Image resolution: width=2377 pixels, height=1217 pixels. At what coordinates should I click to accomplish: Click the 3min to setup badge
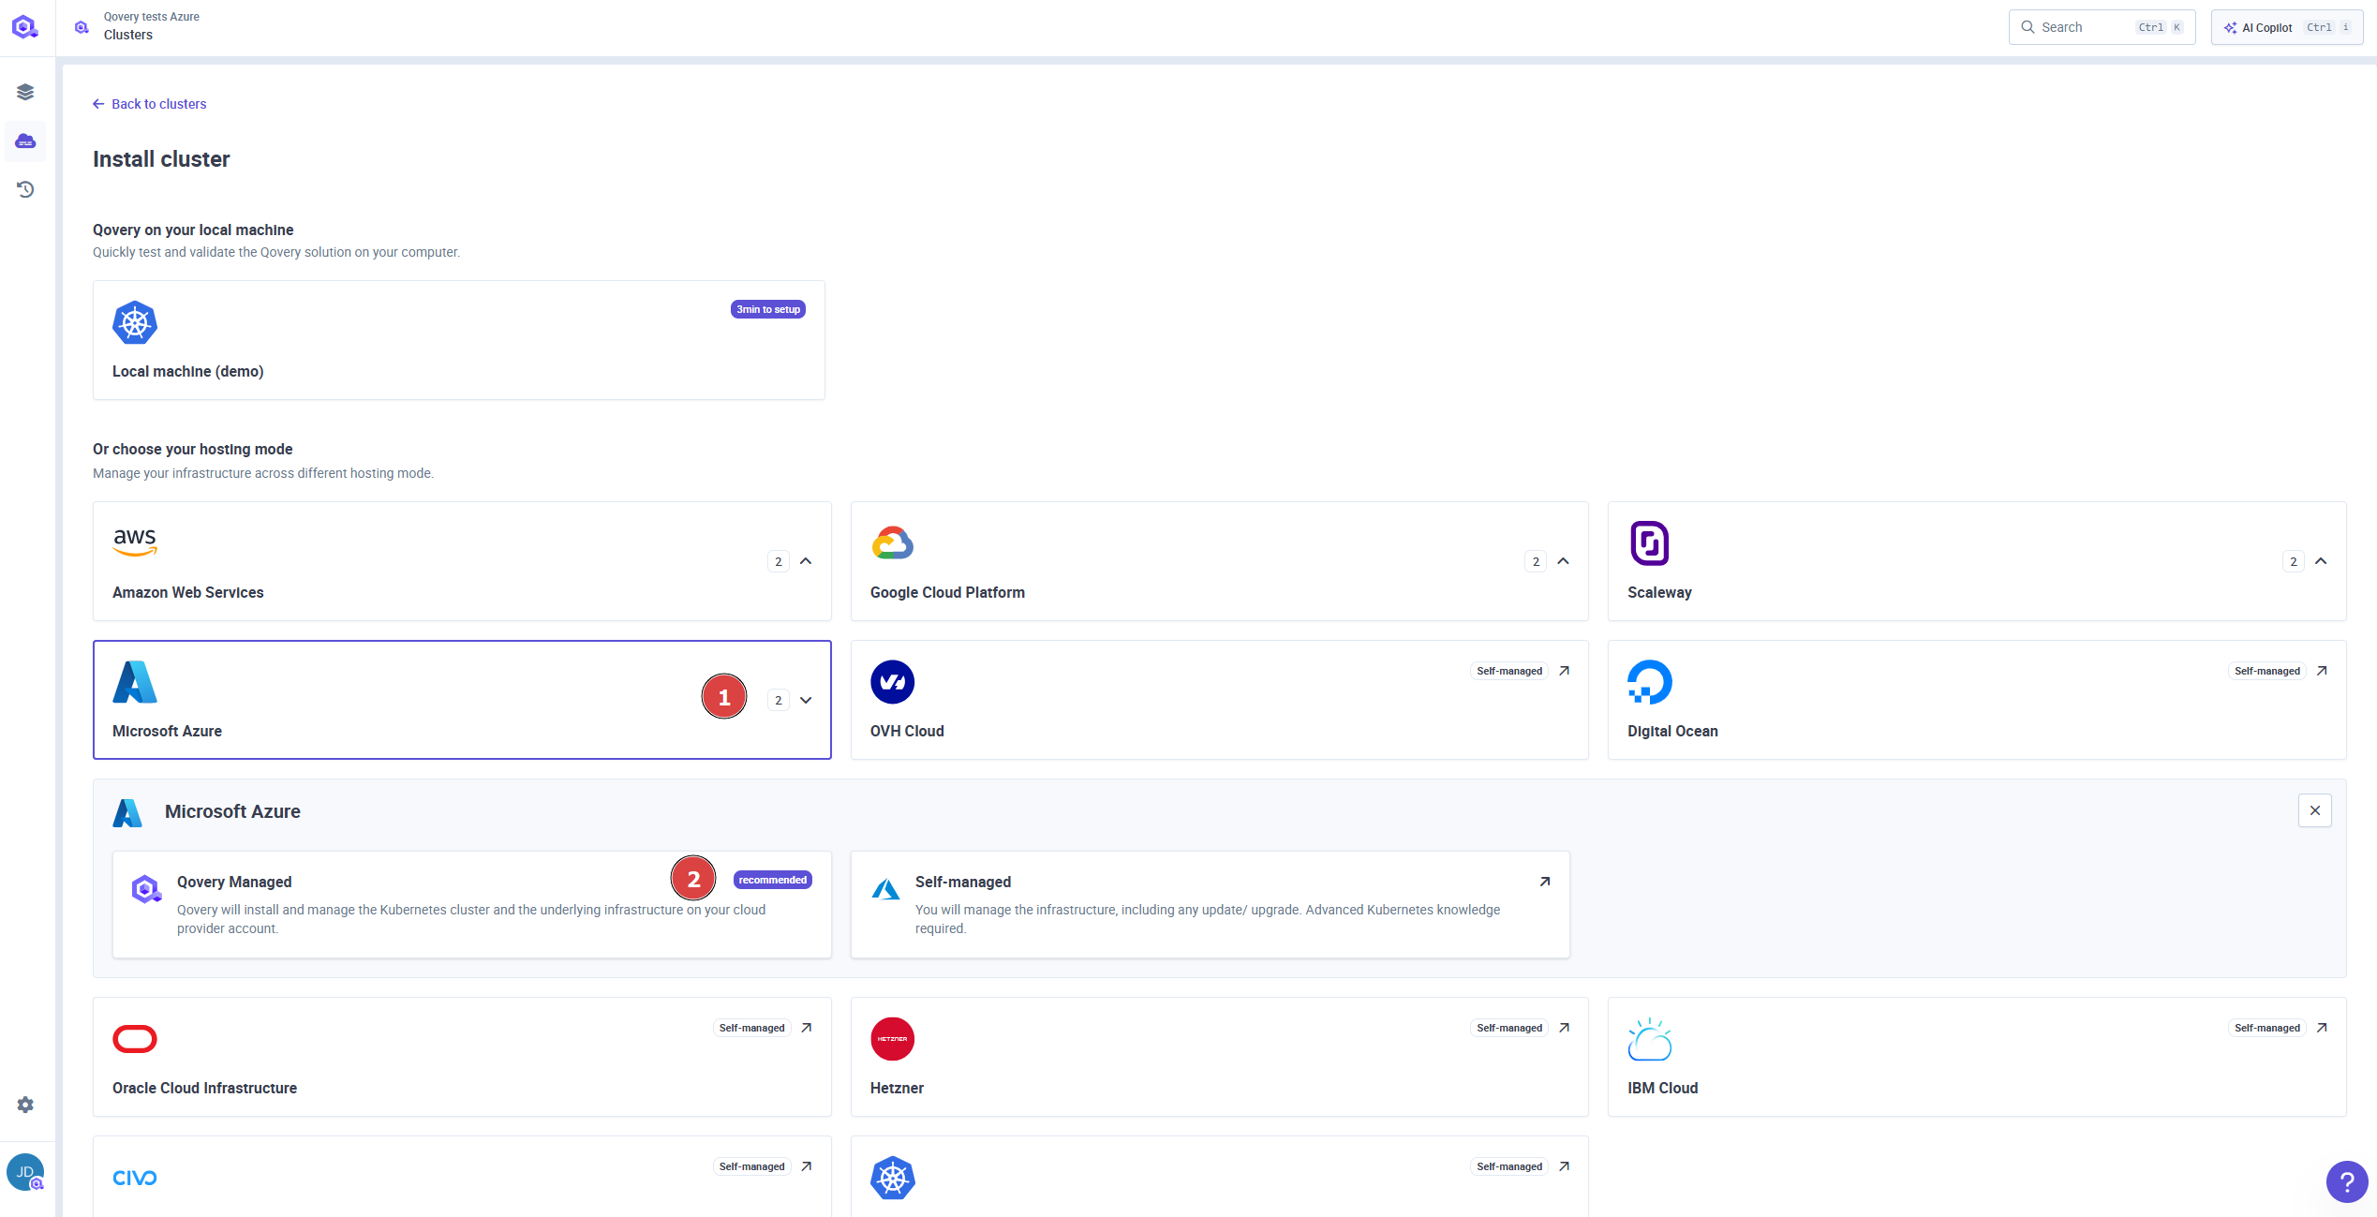[x=768, y=309]
